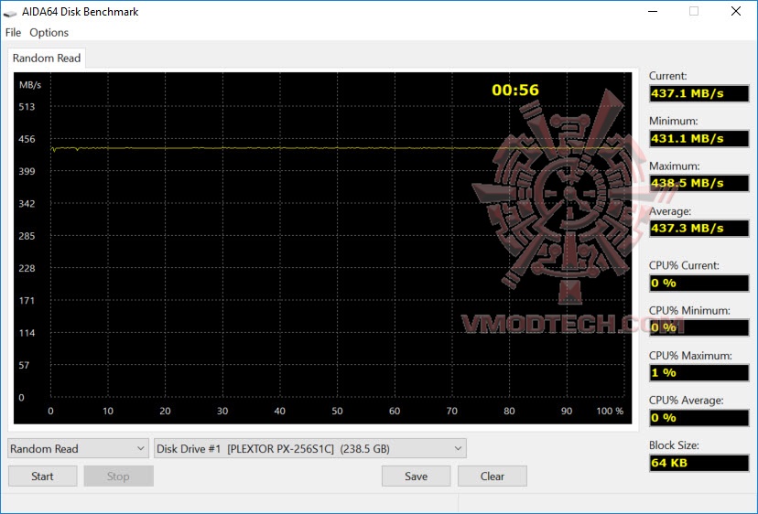Click the Block Size value 64 KB

click(x=699, y=463)
